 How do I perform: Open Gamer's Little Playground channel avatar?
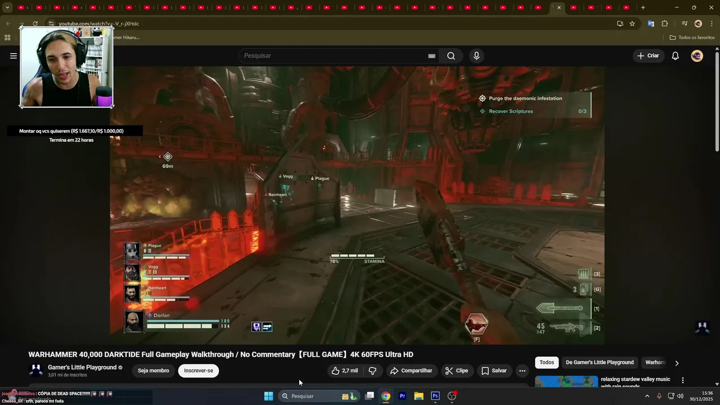pyautogui.click(x=36, y=370)
